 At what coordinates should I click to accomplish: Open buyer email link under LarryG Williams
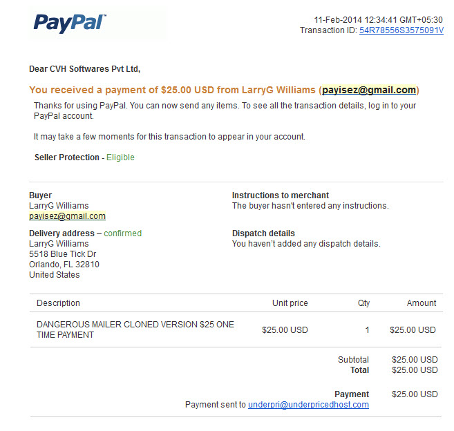67,216
